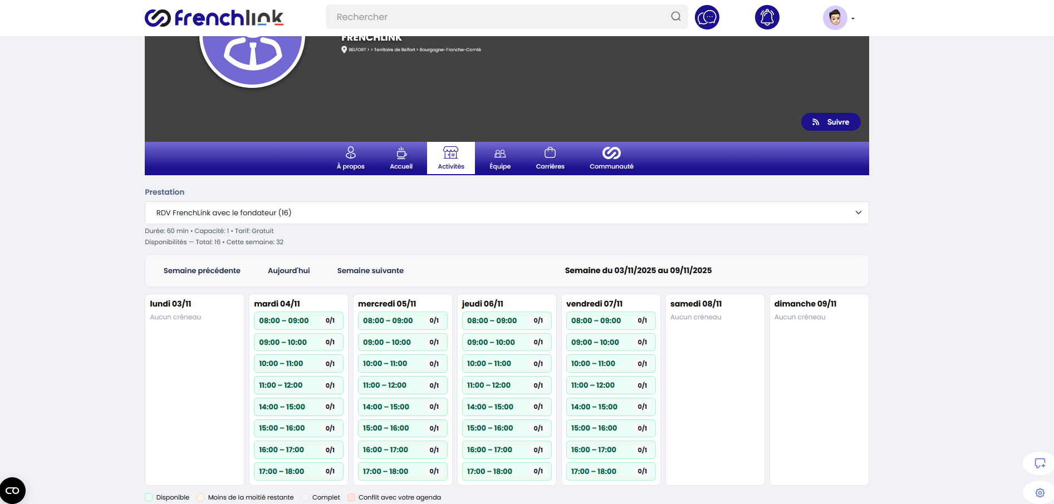
Task: Open the chat messages icon
Action: (x=707, y=17)
